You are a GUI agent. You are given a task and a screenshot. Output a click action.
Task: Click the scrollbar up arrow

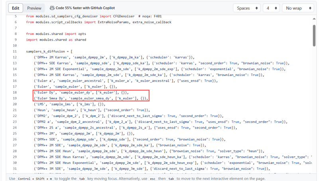(314, 19)
